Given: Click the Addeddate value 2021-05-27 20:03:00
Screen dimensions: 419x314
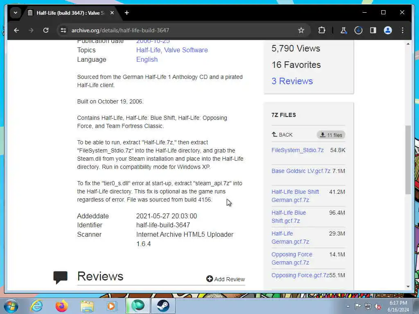Looking at the screenshot, I should 167,216.
